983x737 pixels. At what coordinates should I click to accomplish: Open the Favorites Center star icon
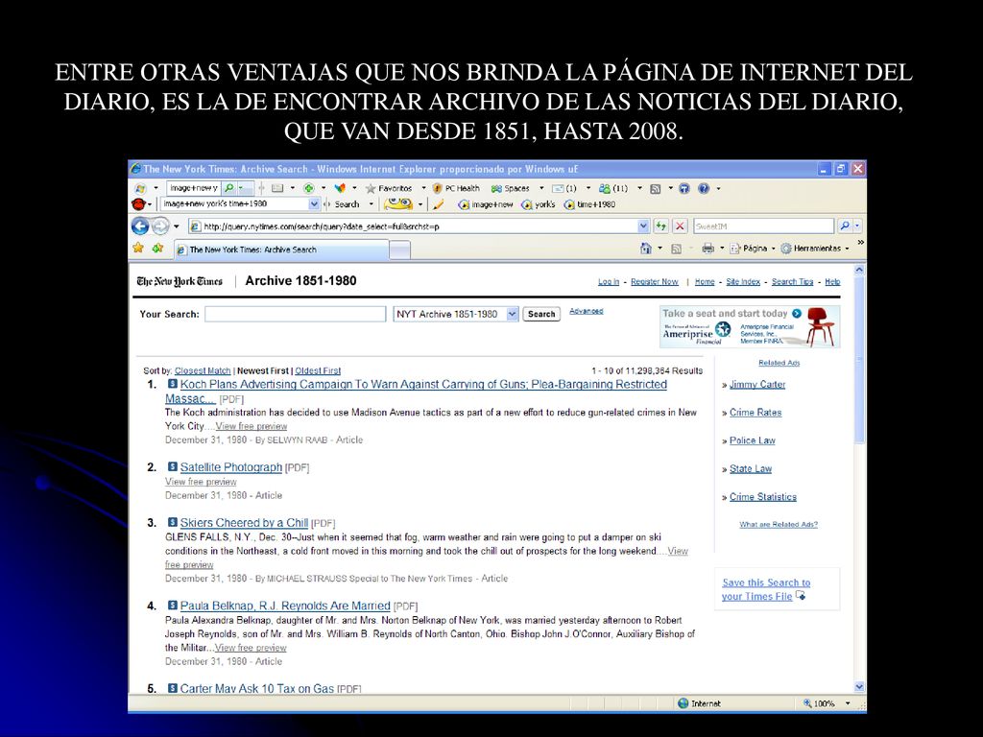138,249
